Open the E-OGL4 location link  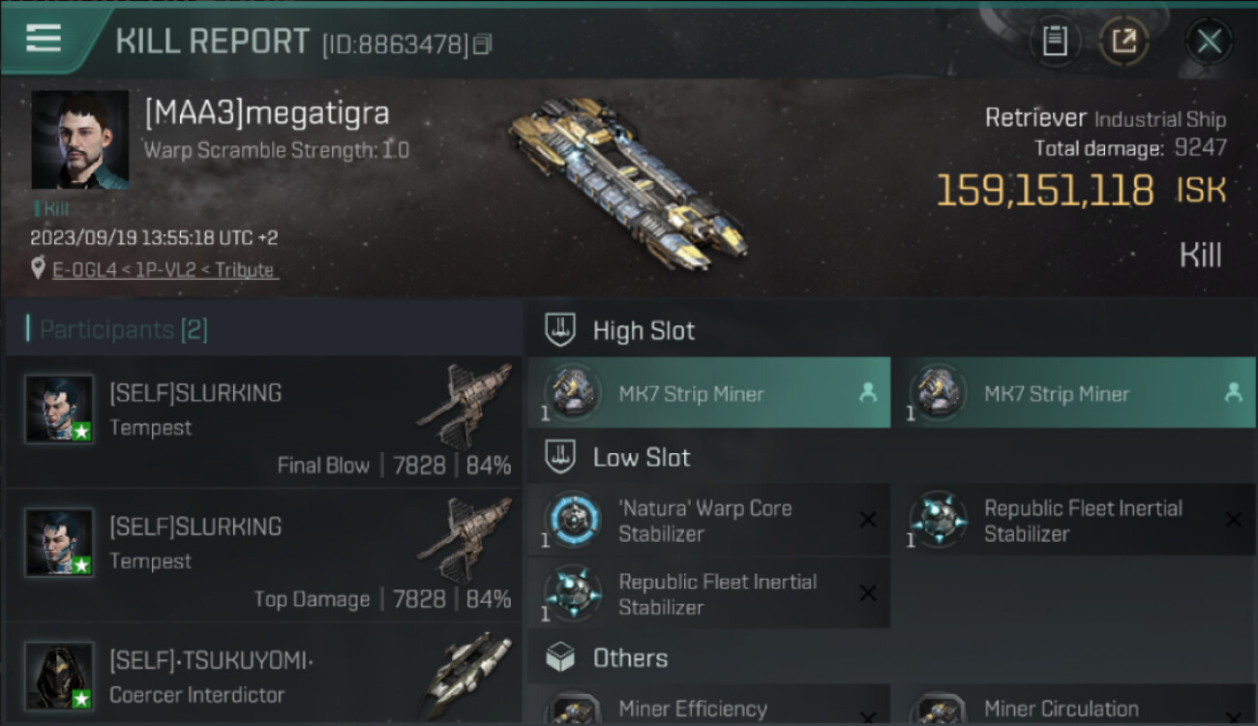[165, 270]
